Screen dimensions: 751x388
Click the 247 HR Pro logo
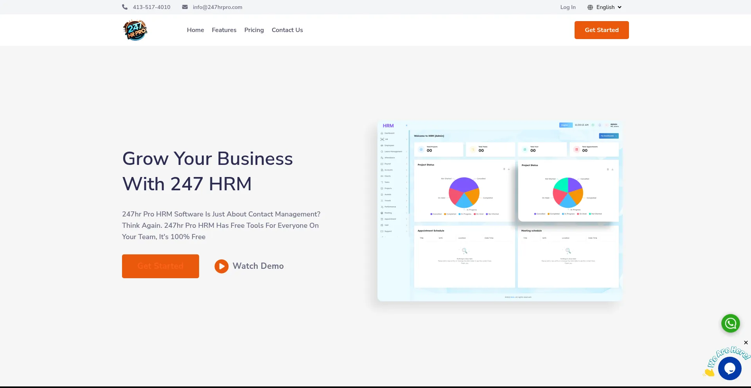point(135,30)
